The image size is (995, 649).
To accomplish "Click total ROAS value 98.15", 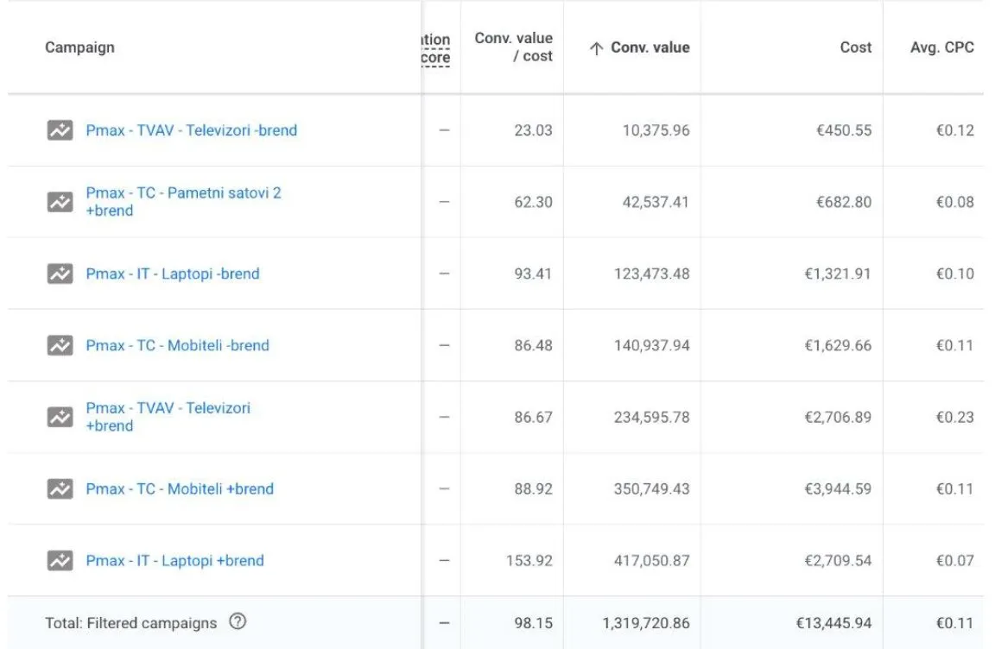I will click(533, 623).
